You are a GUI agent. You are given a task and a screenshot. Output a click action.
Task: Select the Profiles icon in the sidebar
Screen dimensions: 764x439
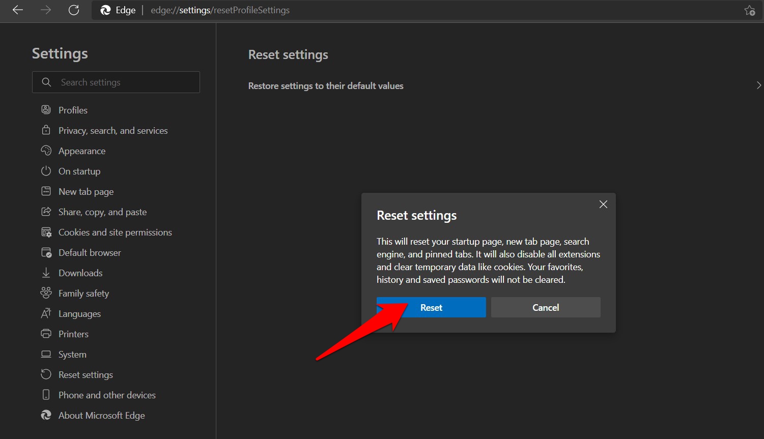pos(46,109)
